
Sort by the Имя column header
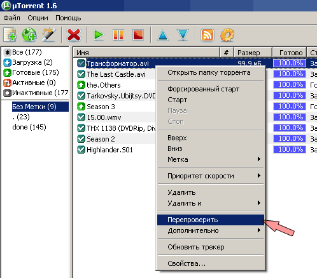pos(146,53)
